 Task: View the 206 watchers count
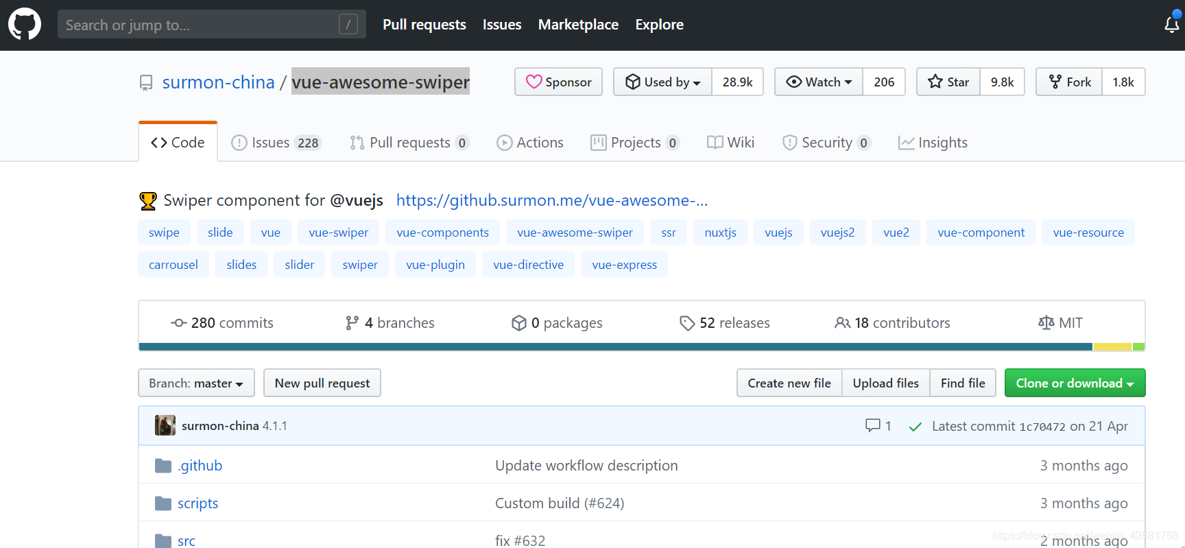(x=884, y=82)
